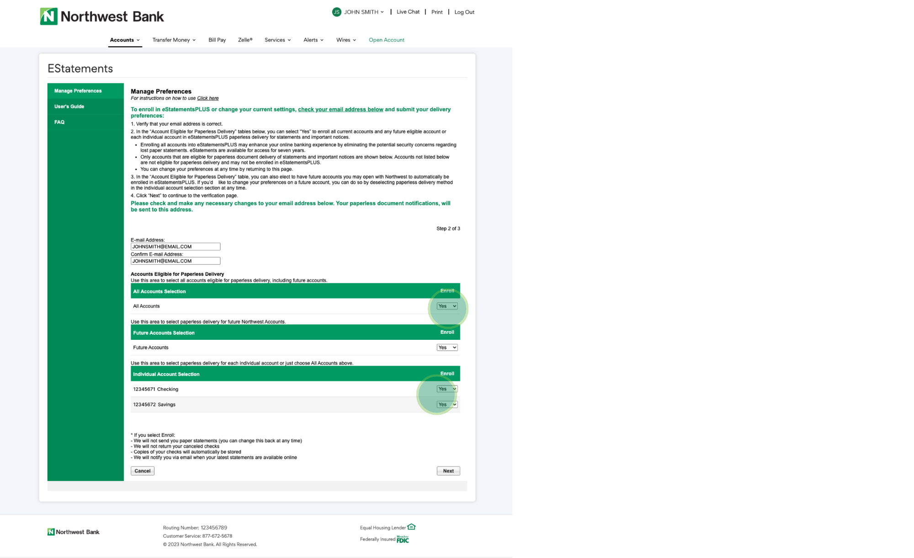Follow the Click here instructions link

click(x=207, y=98)
